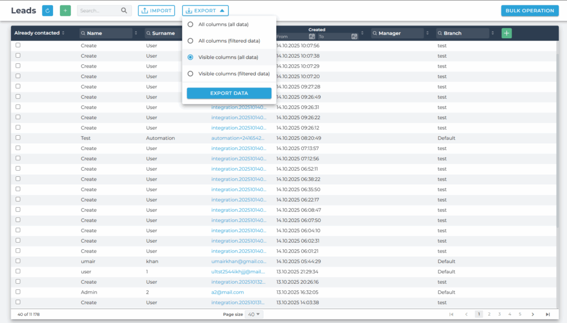
Task: Go to page 3 in pagination
Action: [x=499, y=314]
